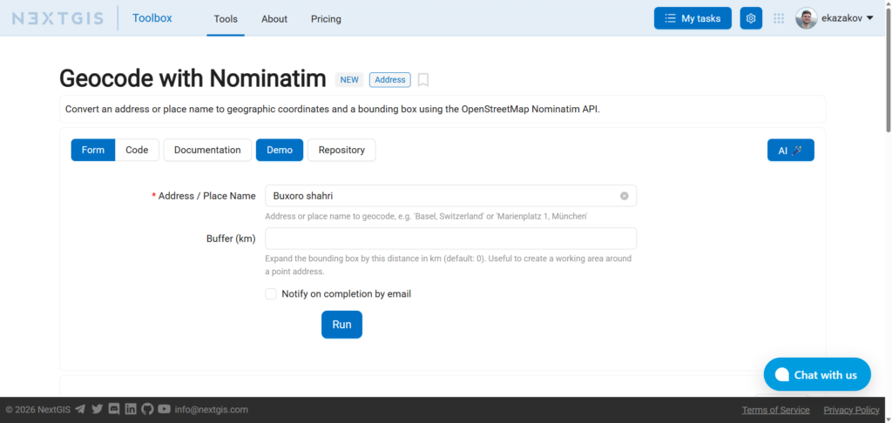Open the GitHub link in footer
892x423 pixels.
click(x=147, y=409)
